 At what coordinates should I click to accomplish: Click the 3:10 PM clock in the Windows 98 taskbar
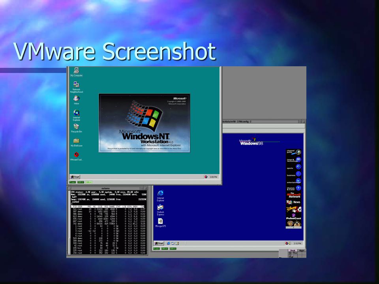click(297, 243)
